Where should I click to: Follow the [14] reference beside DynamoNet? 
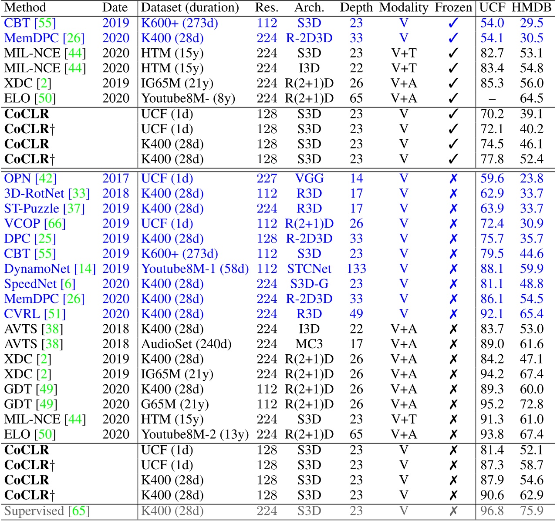tap(85, 269)
